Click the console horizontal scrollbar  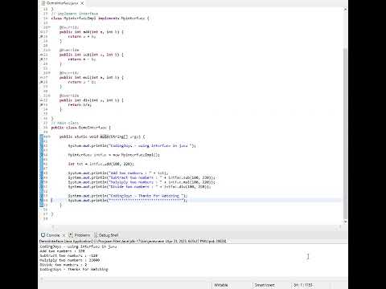(193, 279)
